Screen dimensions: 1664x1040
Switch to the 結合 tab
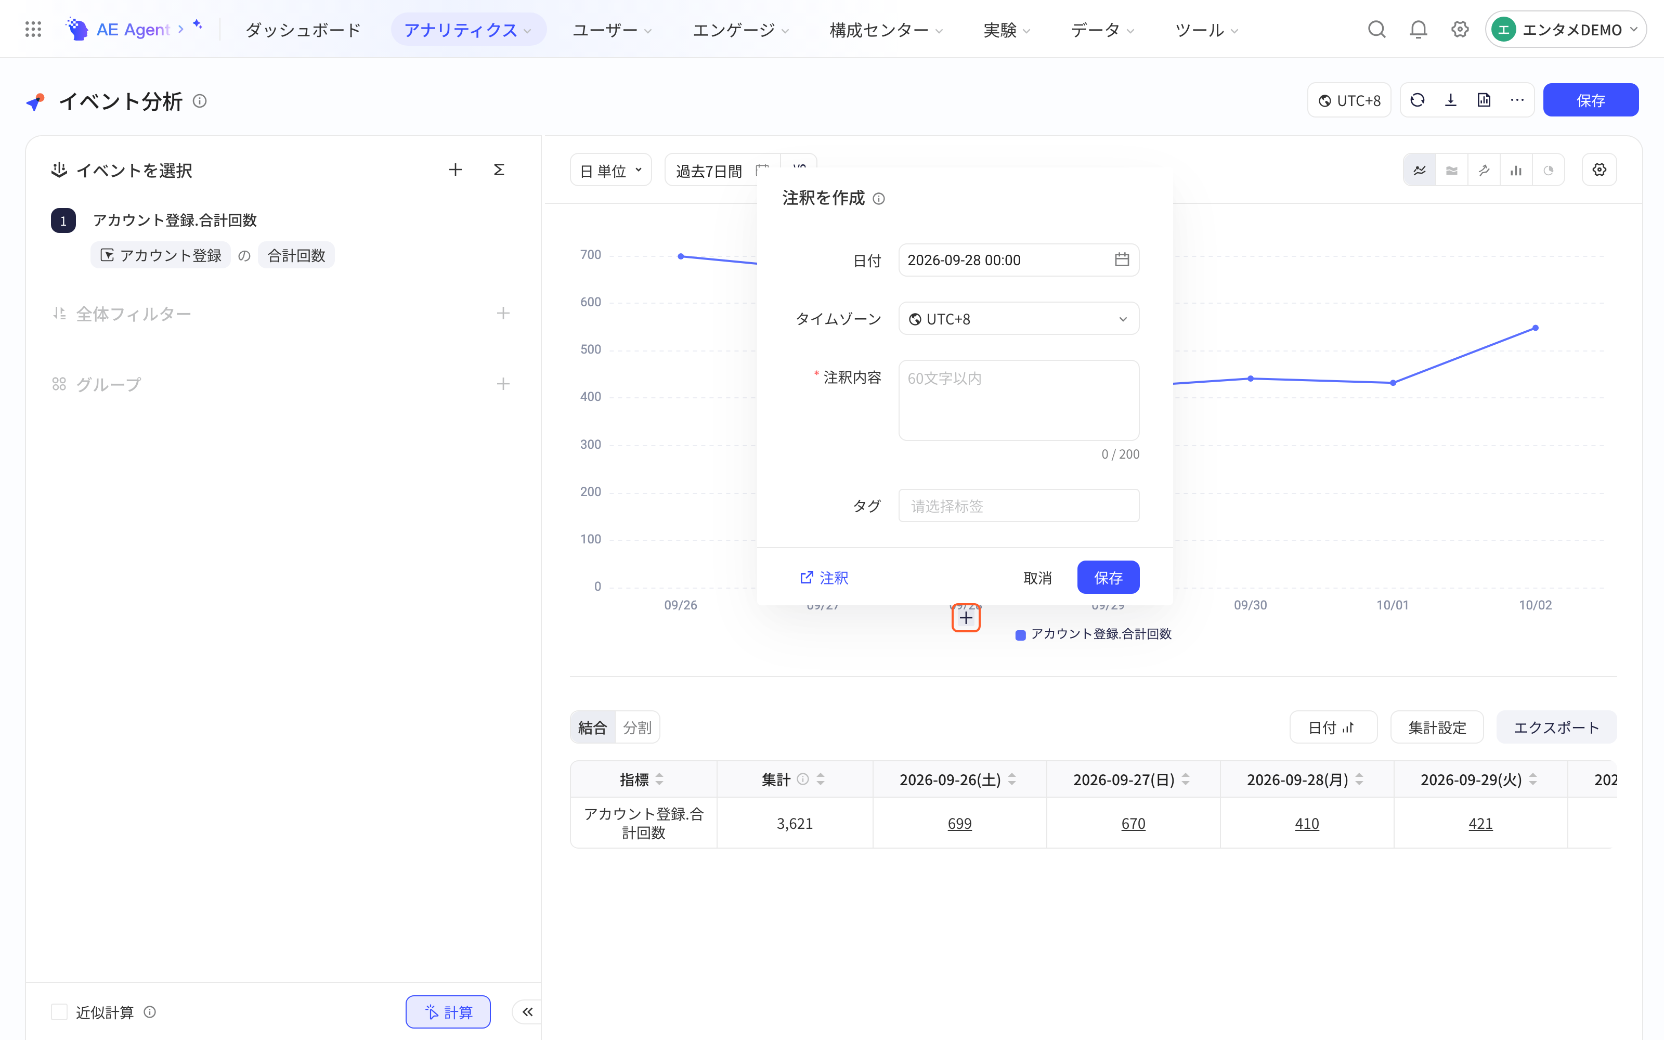click(x=593, y=727)
